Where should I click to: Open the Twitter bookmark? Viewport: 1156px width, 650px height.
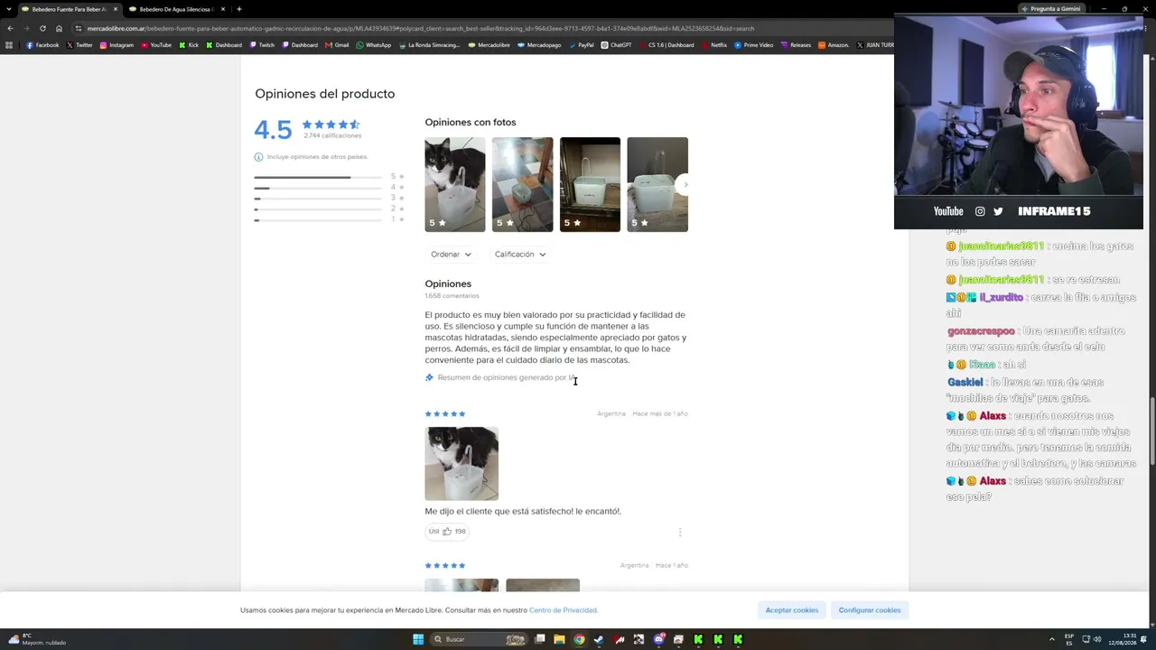pos(79,45)
